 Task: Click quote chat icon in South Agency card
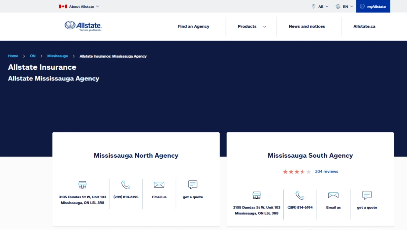pyautogui.click(x=367, y=195)
